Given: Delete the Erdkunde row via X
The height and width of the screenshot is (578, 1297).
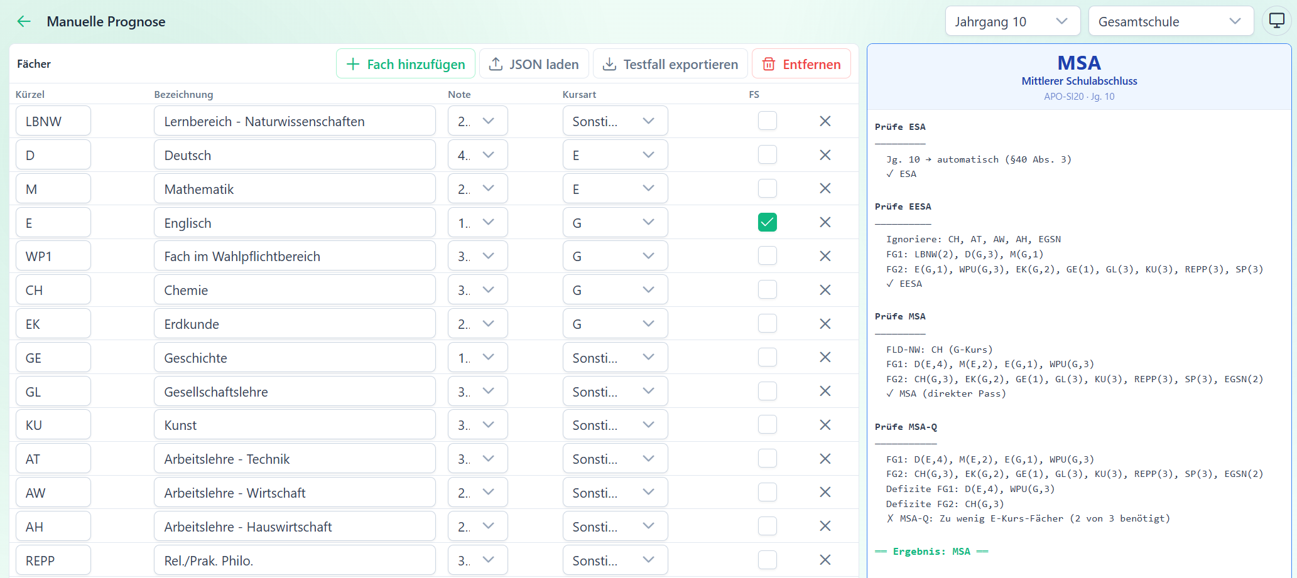Looking at the screenshot, I should tap(825, 324).
